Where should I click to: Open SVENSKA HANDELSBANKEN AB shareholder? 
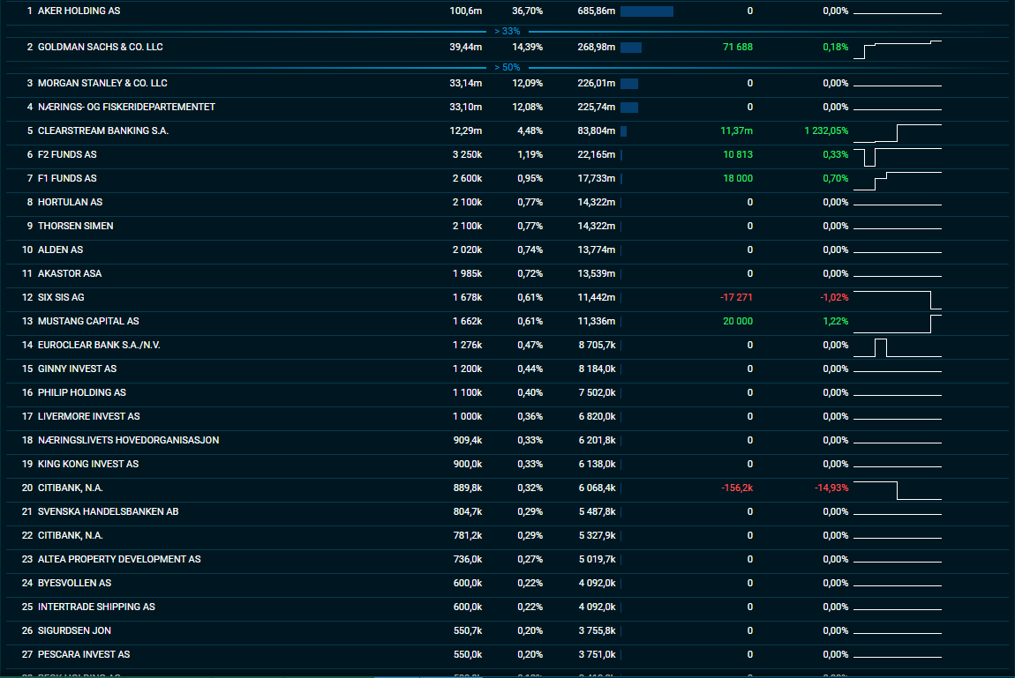click(x=108, y=512)
